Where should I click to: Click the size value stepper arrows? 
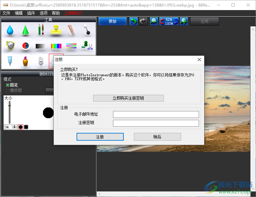click(x=15, y=127)
